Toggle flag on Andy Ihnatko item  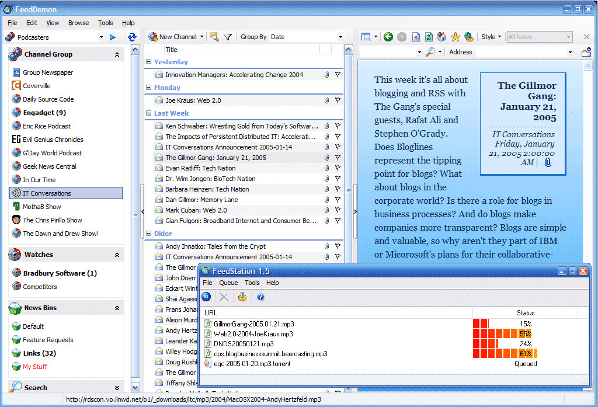pyautogui.click(x=338, y=246)
